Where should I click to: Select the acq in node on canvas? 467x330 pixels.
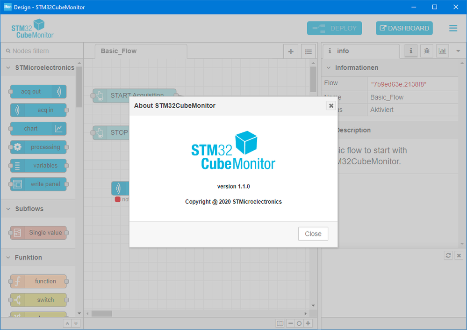(x=120, y=188)
